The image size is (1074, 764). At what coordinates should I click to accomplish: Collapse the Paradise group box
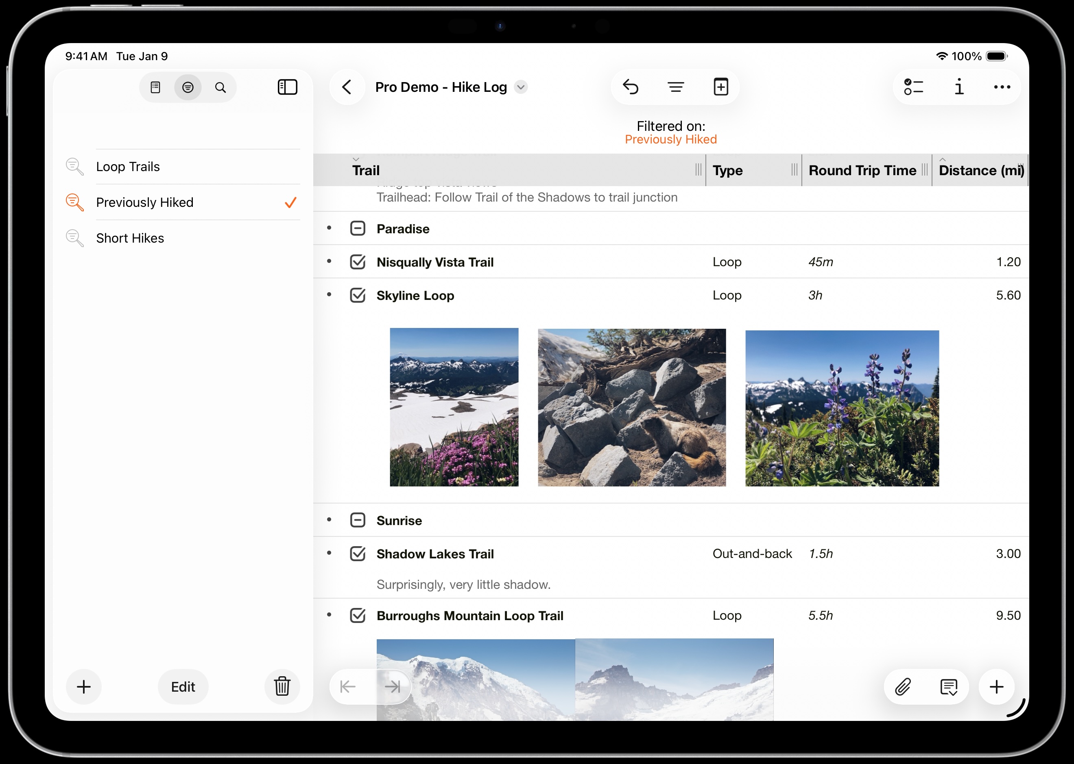[357, 229]
